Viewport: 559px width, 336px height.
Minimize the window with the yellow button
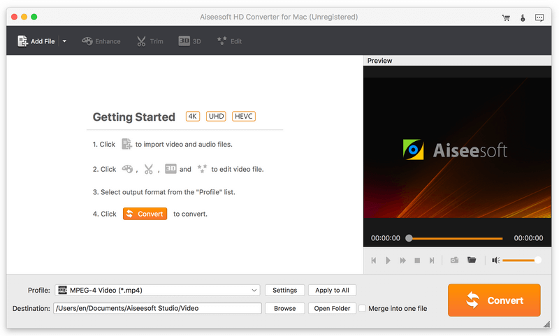(24, 17)
